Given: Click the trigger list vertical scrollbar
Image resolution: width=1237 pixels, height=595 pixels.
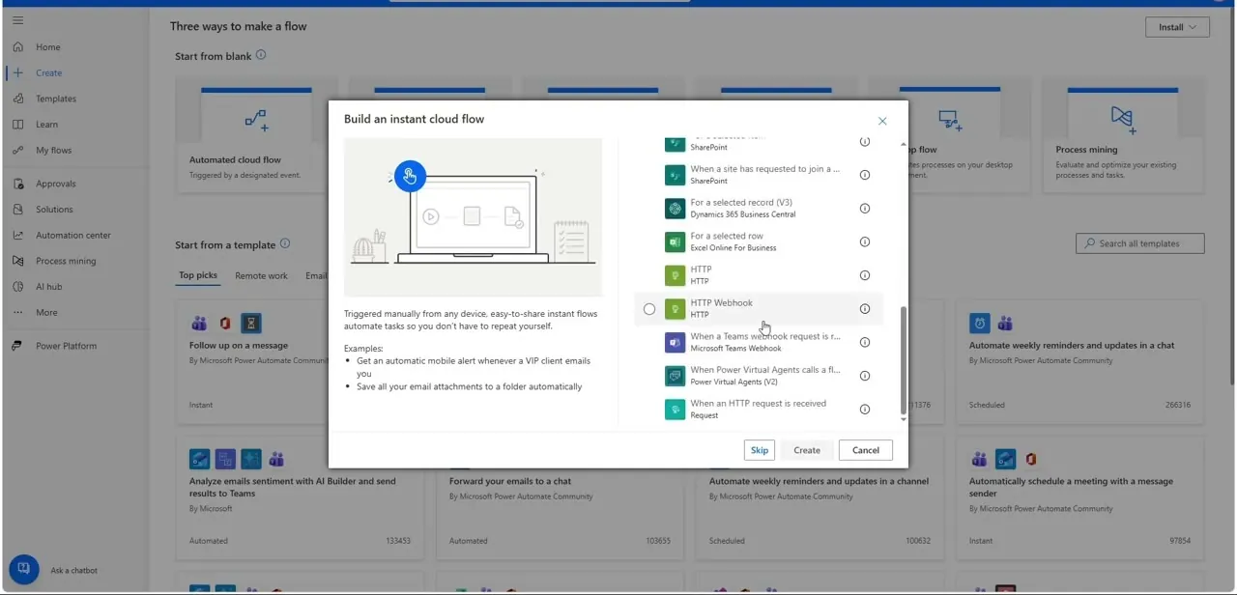Looking at the screenshot, I should tap(904, 359).
